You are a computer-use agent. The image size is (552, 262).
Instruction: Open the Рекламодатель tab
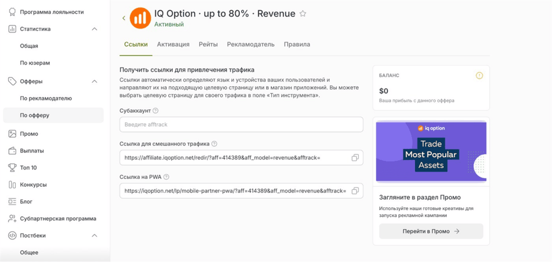(250, 44)
